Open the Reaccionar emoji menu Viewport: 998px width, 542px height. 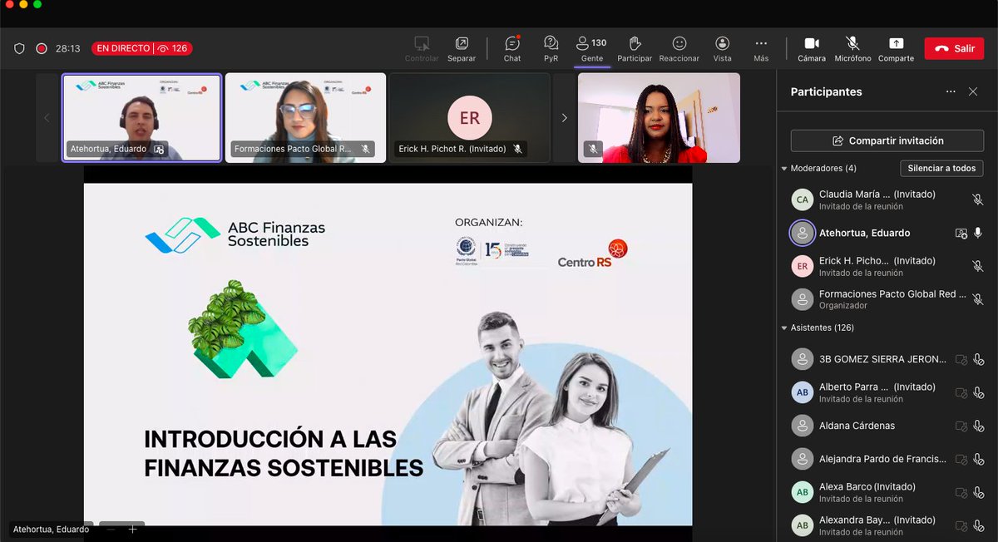point(679,48)
